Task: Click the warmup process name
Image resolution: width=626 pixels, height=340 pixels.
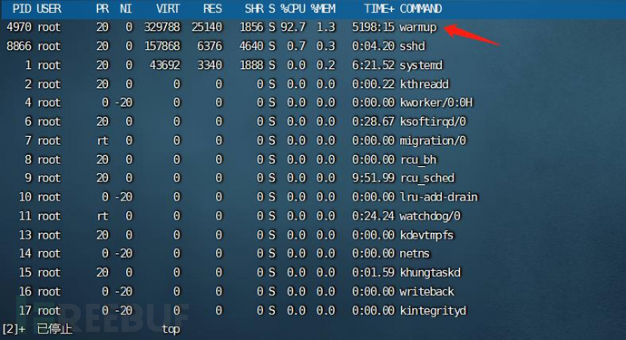Action: pos(418,27)
